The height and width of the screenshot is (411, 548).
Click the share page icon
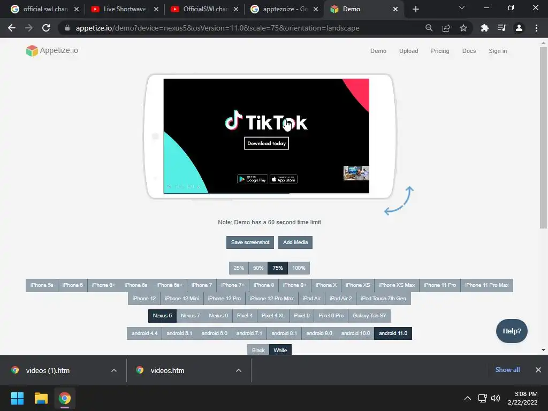(446, 28)
